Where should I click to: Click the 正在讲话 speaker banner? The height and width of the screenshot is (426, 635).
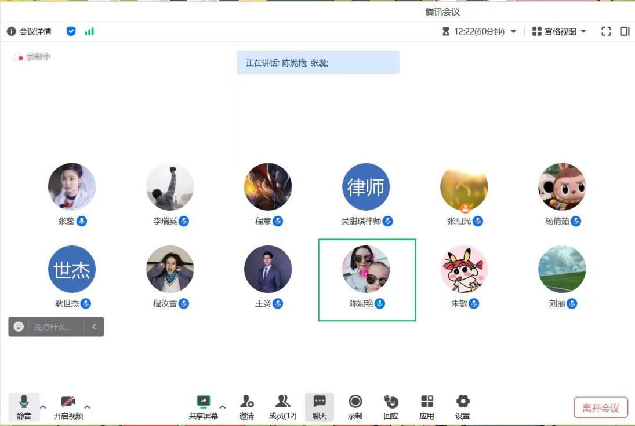pos(318,62)
